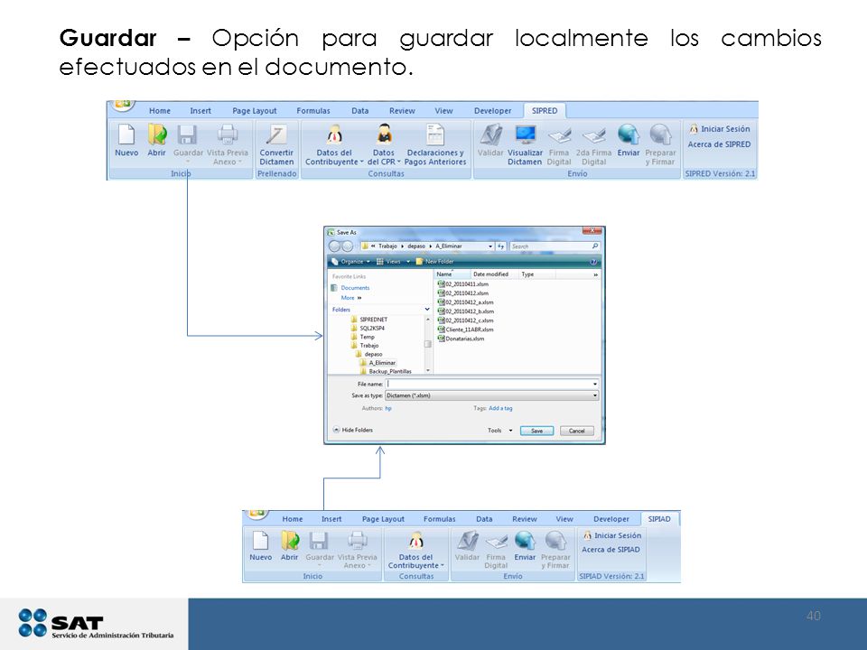Click Add a tag link
This screenshot has width=867, height=650.
point(500,408)
